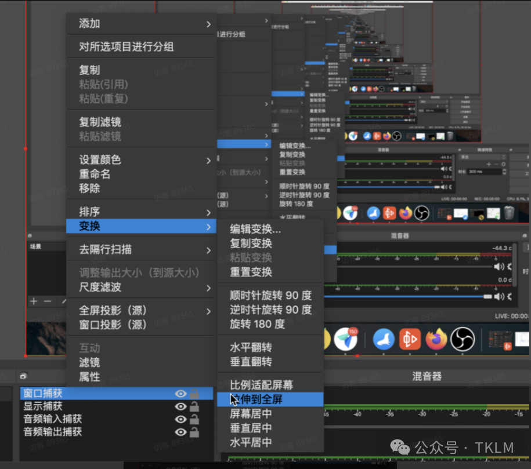
Task: Remove a scene using the minus icon
Action: click(x=46, y=301)
